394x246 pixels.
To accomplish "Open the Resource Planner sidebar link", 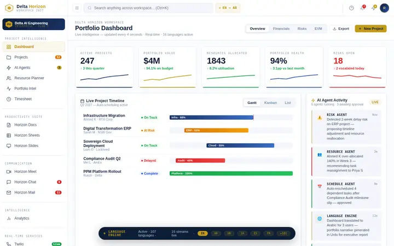I will click(x=34, y=78).
